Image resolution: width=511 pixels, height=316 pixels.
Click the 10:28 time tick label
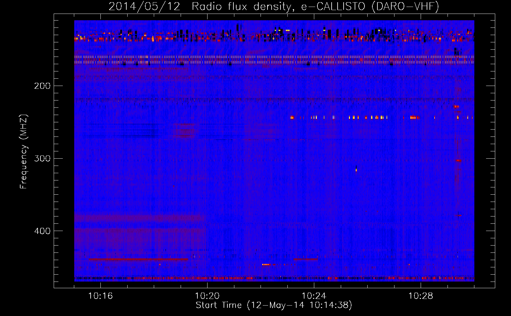(421, 296)
